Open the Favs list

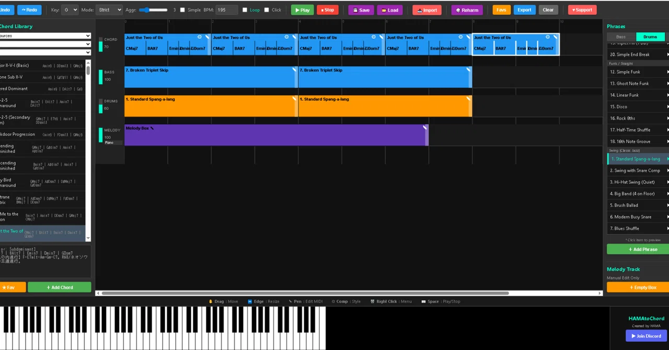tap(501, 10)
